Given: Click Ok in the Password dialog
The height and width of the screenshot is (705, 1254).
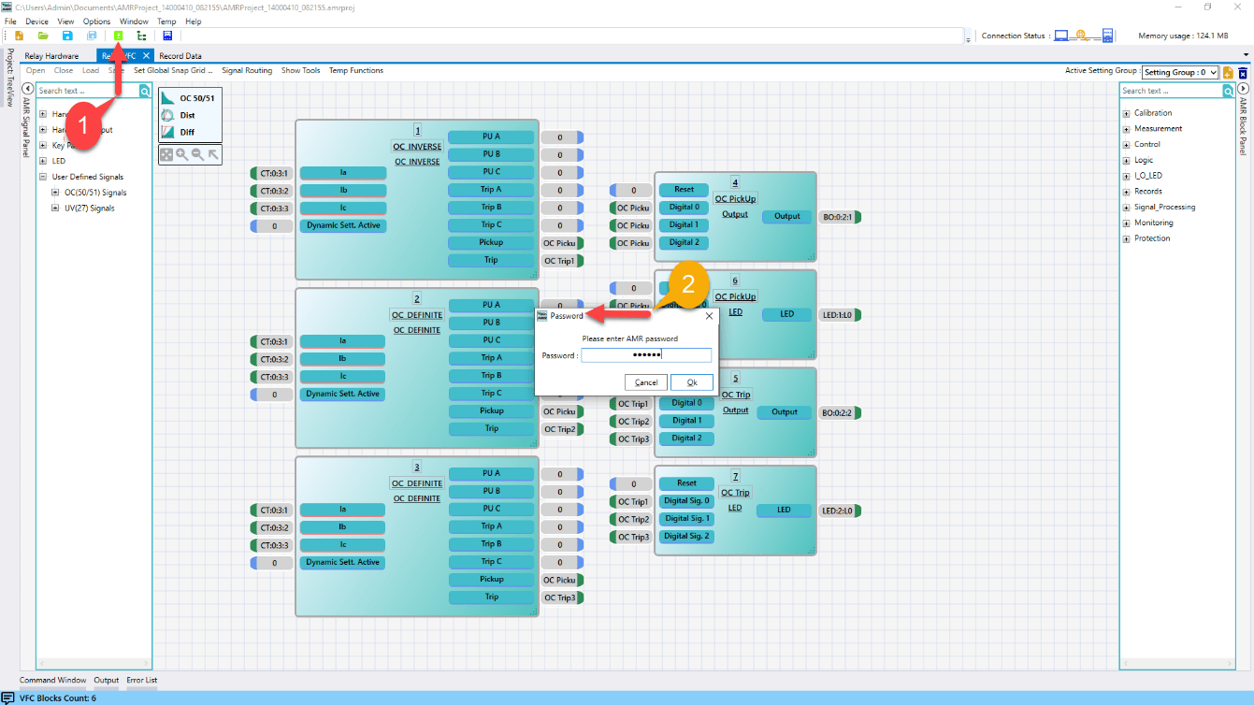Looking at the screenshot, I should 691,382.
